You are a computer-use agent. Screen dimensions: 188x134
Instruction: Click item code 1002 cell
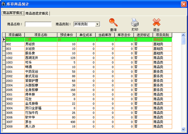(x=15, y=58)
